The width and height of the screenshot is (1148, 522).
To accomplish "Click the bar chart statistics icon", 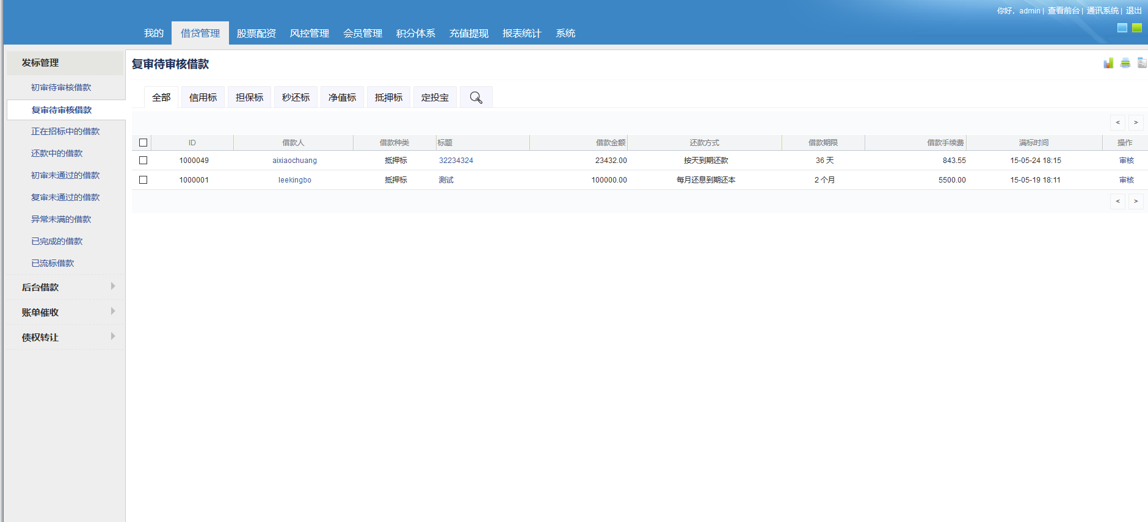I will click(1108, 63).
